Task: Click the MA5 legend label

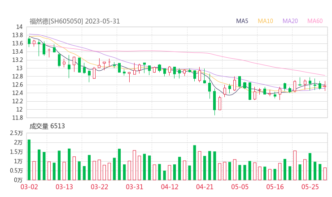Action: [x=242, y=21]
